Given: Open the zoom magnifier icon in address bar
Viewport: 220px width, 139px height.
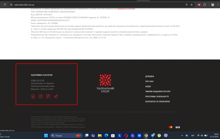Looking at the screenshot, I should click(186, 5).
